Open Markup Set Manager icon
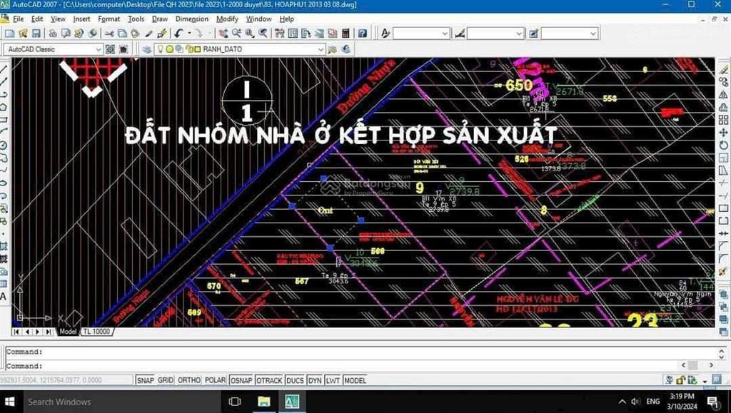 tap(333, 34)
